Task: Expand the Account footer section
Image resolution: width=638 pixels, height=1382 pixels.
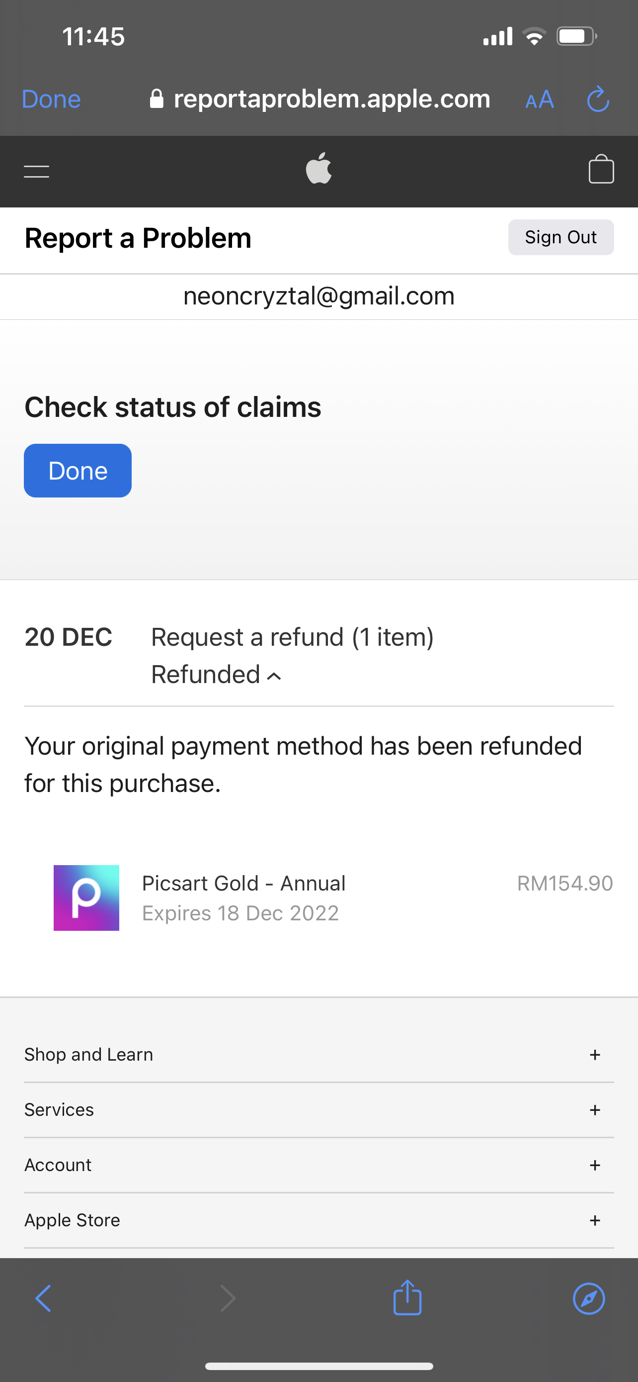Action: [595, 1165]
